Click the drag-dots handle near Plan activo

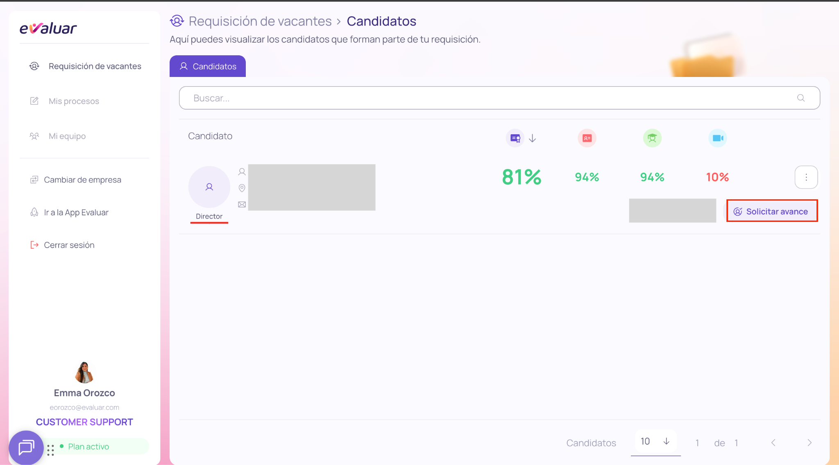(50, 450)
